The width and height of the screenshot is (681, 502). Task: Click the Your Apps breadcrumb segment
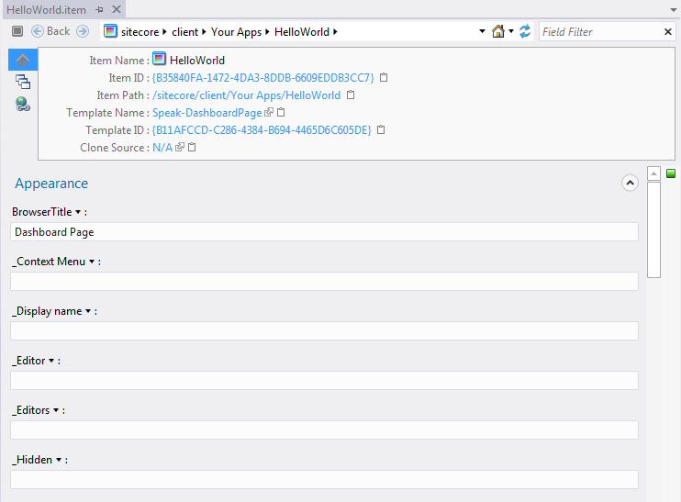236,32
